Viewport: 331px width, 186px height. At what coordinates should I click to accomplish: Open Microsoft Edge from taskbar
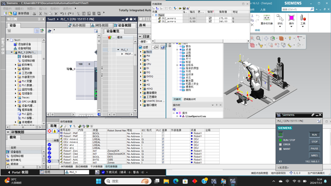click(x=175, y=181)
